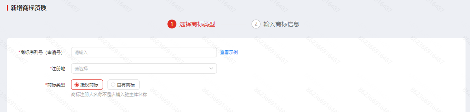Click the 新增商标资质 page heading
Image resolution: width=470 pixels, height=112 pixels.
coord(29,8)
